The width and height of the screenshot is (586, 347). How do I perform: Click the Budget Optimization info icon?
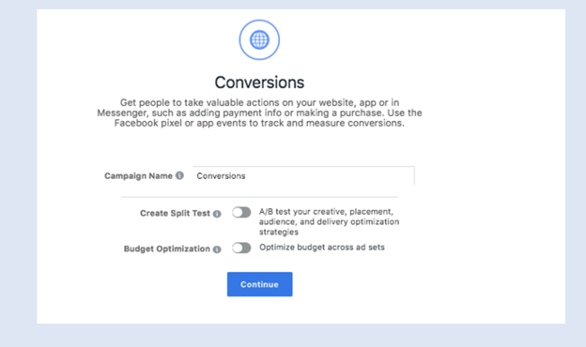point(217,249)
